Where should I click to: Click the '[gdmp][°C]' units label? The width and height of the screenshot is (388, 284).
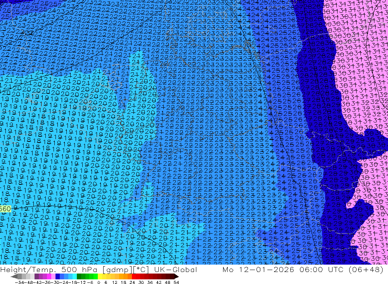pos(125,269)
